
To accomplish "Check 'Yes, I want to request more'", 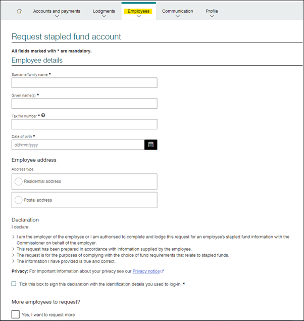I will click(x=16, y=314).
